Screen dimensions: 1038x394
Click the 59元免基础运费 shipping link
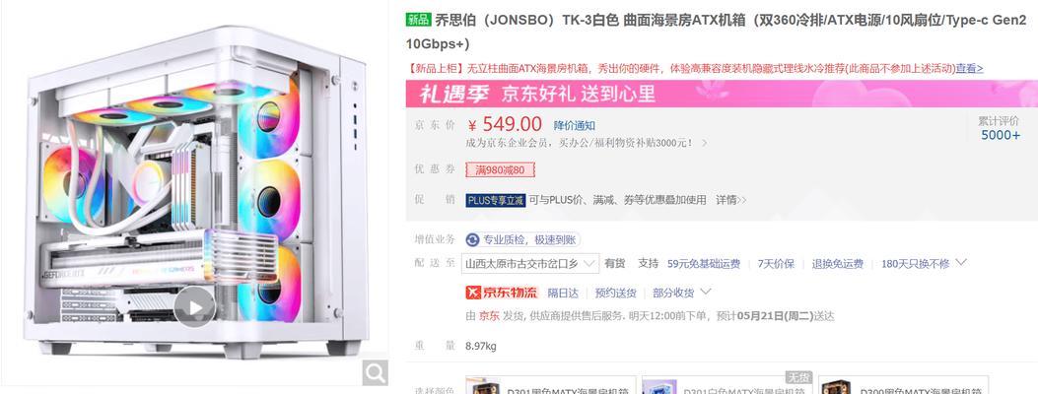tap(704, 263)
